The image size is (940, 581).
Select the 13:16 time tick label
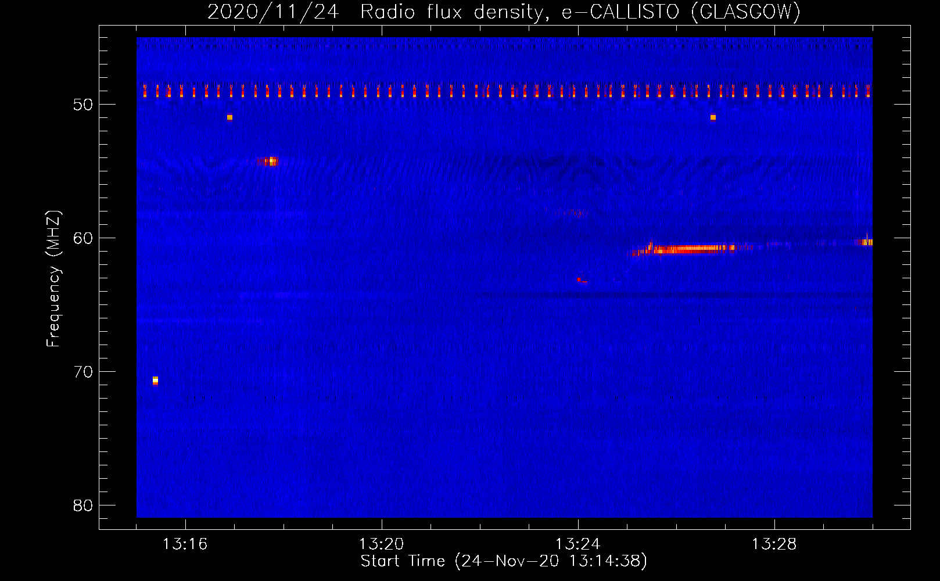click(185, 544)
